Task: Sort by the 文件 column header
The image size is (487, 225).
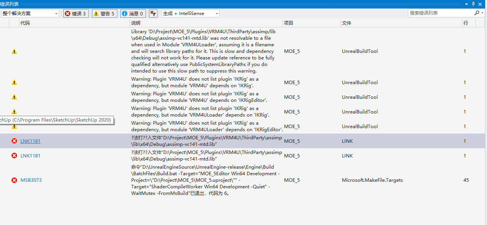Action: coord(401,23)
